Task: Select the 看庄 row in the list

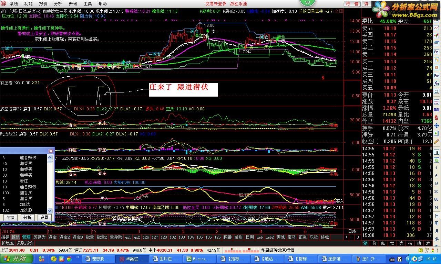Action: [x=23, y=181]
